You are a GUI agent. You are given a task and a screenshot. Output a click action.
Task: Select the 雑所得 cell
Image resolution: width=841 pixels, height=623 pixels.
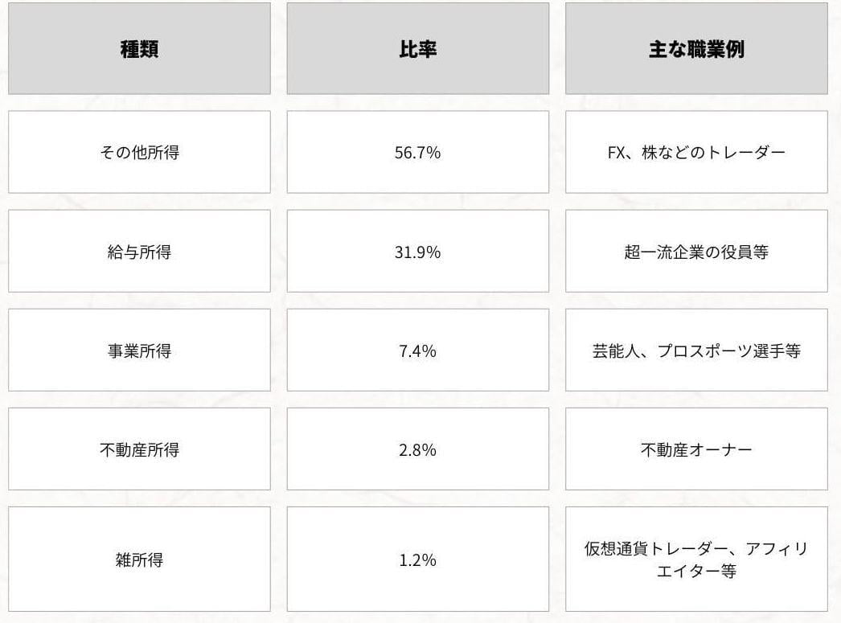(x=139, y=559)
